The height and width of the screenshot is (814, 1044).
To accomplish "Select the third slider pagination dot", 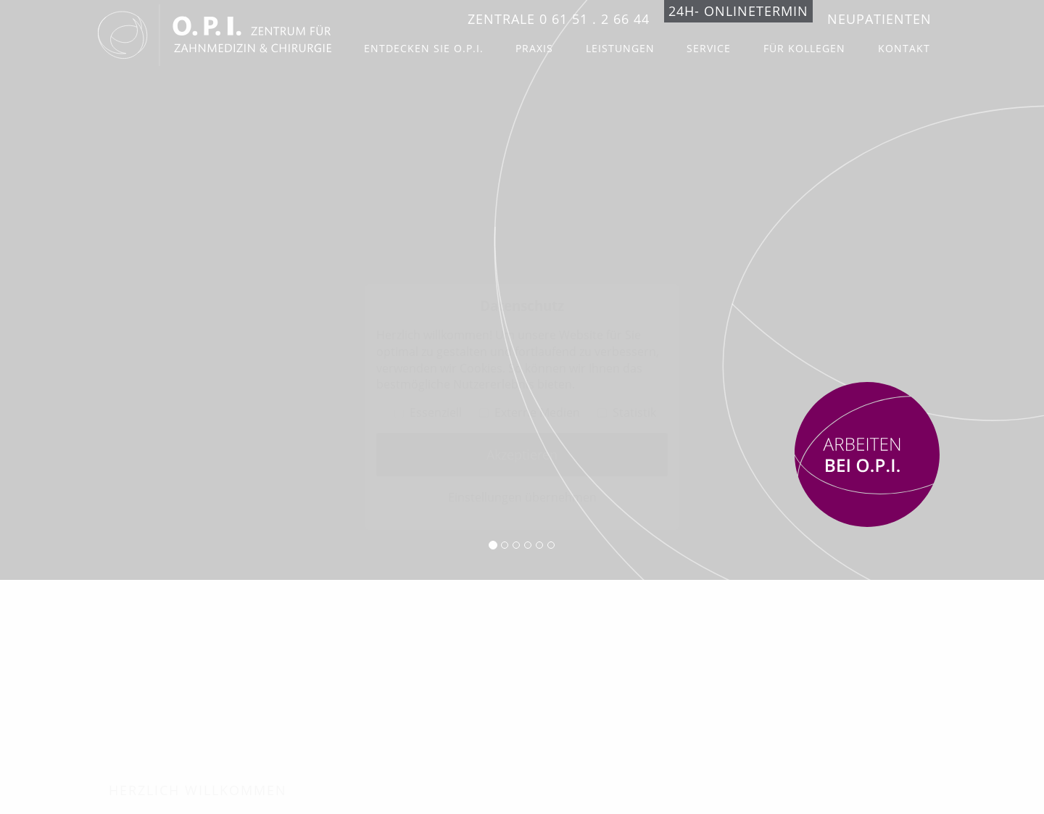I will pyautogui.click(x=516, y=545).
